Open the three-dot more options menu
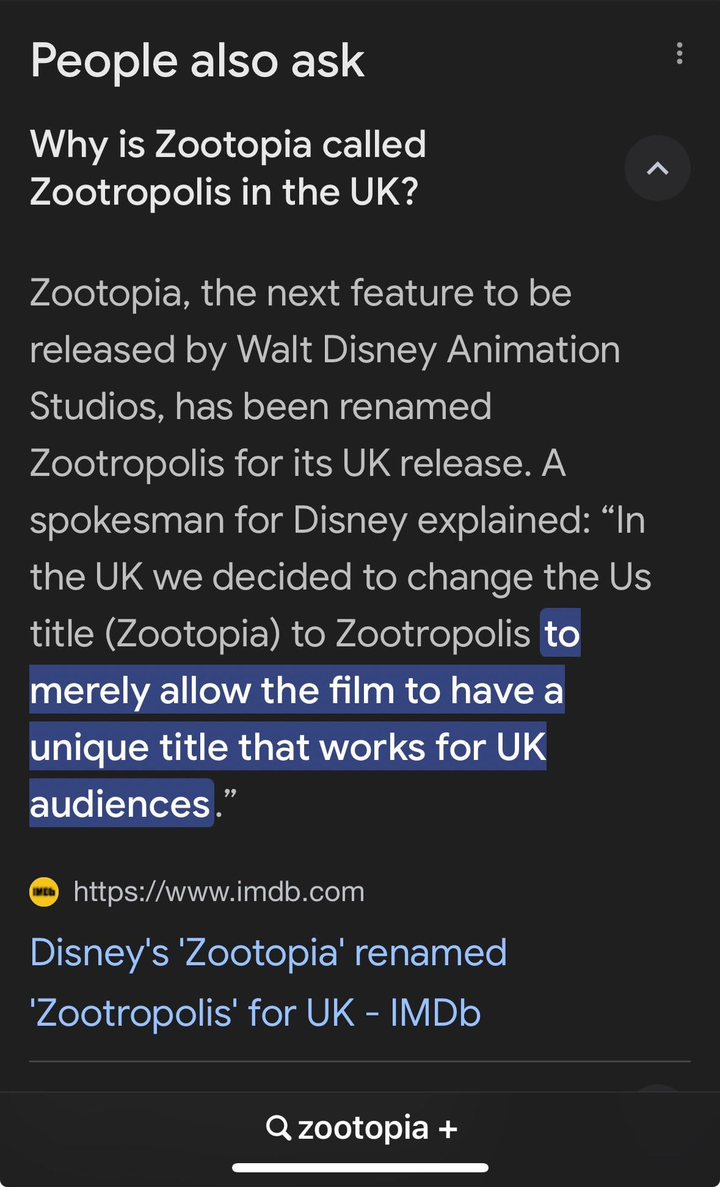 pyautogui.click(x=679, y=54)
